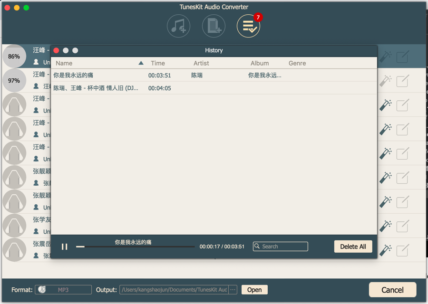Expand the sort arrow in the Name header
428x304 pixels.
pyautogui.click(x=141, y=62)
